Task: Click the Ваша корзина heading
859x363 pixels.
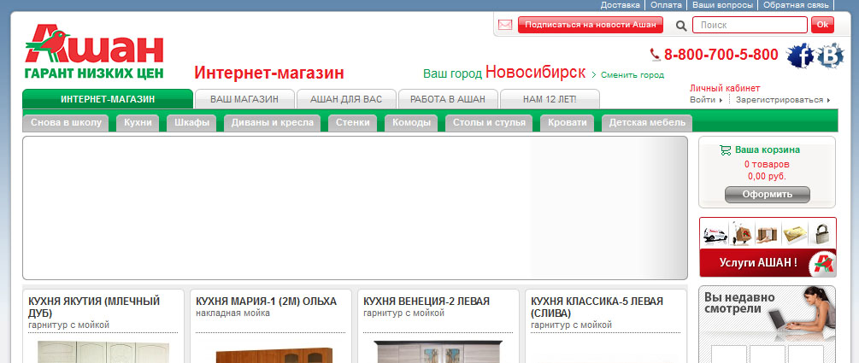Action: (x=767, y=149)
